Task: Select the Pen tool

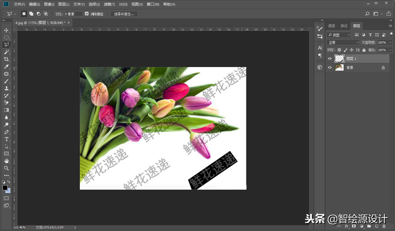Action: pyautogui.click(x=6, y=132)
